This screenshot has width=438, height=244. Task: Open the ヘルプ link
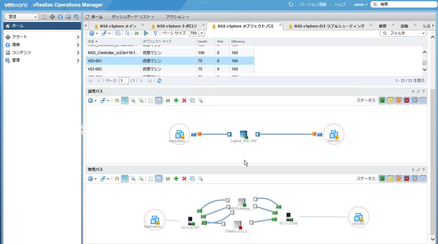(x=340, y=5)
